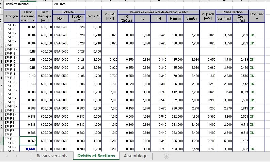Click the Pente (%) header cell

(x=93, y=16)
